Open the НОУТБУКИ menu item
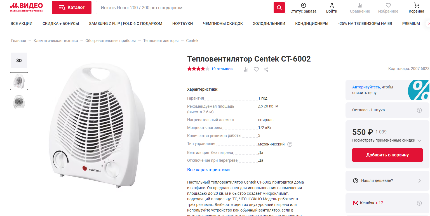Viewport: 430px width, 216px height. coord(183,24)
